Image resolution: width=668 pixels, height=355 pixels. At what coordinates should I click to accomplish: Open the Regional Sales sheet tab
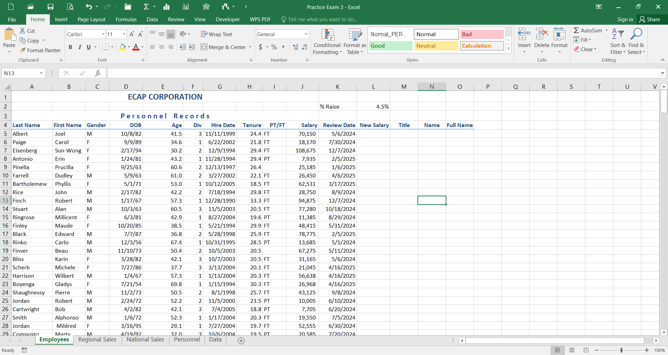pos(97,339)
